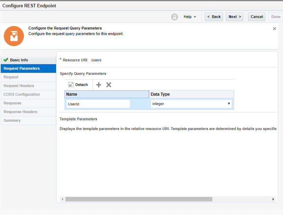This screenshot has height=215, width=283.
Task: Click the horizontal scrollbar at the bottom
Action: [x=139, y=199]
